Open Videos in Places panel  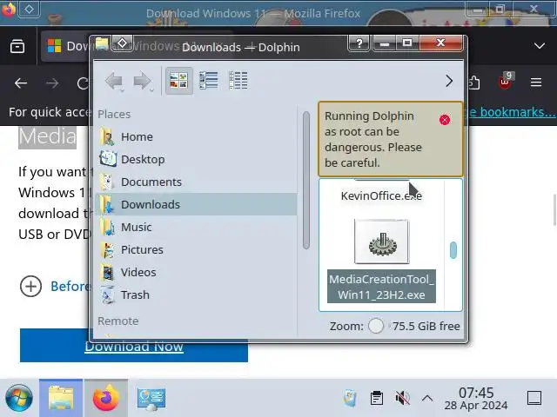pos(196,272)
